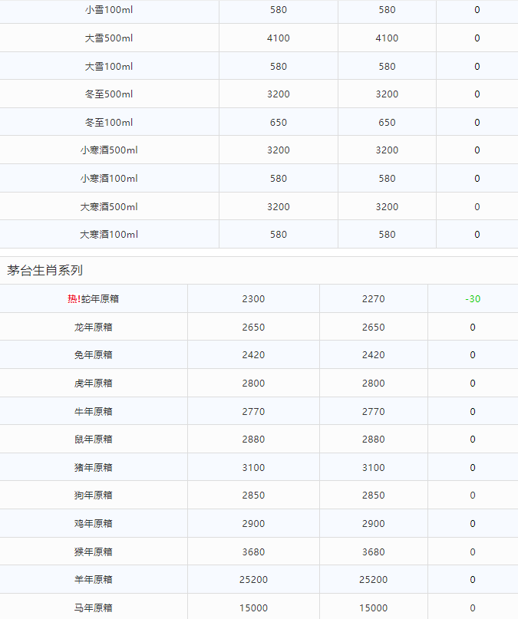Viewport: 518px width, 619px height.
Task: Choose the 猪年原箱 row label
Action: (94, 468)
